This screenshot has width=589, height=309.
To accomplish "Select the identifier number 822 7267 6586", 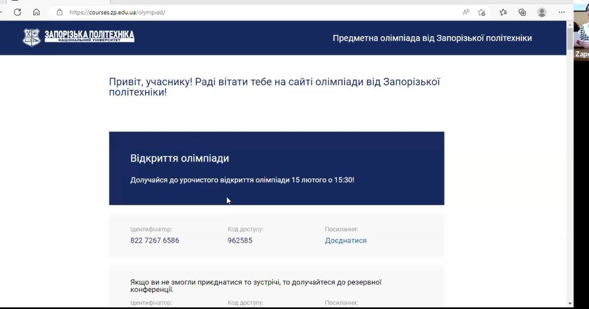I will point(155,240).
